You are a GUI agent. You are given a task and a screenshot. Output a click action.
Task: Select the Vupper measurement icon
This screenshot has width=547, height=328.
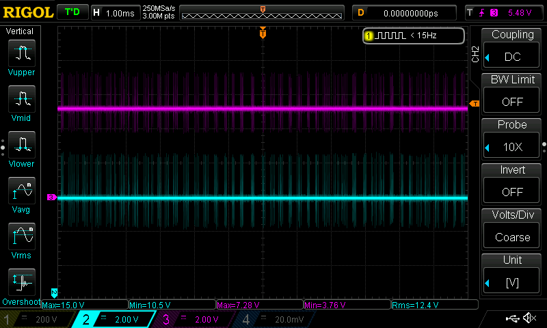[x=23, y=53]
